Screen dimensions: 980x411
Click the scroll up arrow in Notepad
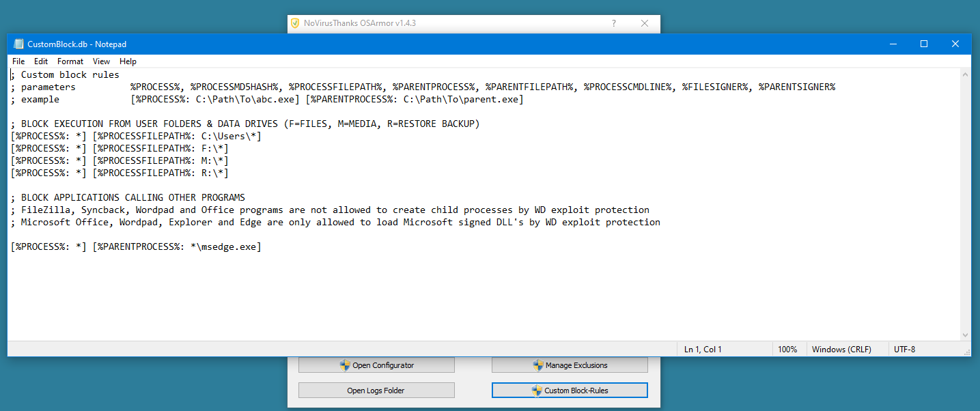965,74
